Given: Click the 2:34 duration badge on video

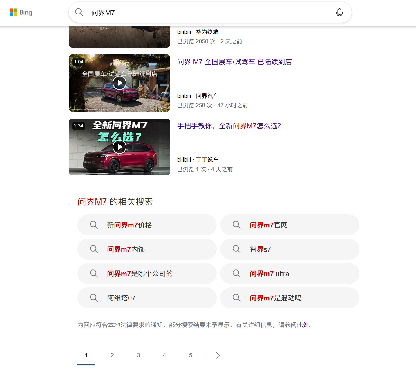Looking at the screenshot, I should click(x=79, y=126).
